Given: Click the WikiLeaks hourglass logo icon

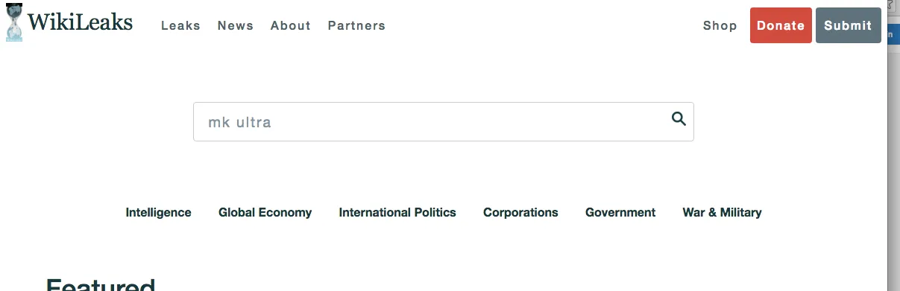Looking at the screenshot, I should [x=13, y=22].
